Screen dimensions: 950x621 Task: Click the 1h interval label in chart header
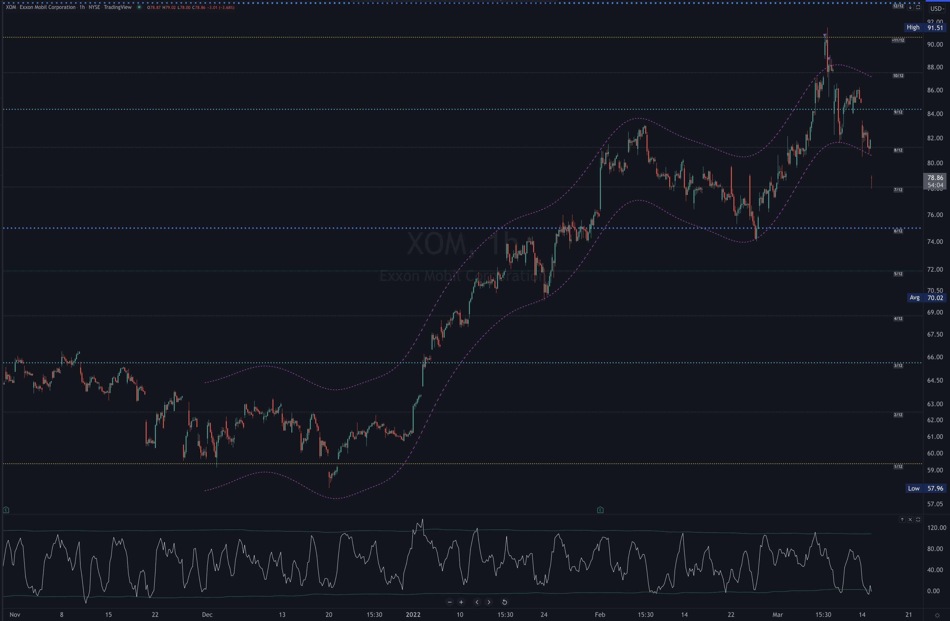[82, 7]
